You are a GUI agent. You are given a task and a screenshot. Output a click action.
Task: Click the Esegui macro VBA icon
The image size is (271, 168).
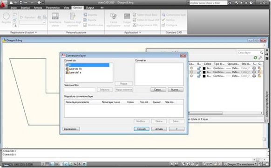[x=135, y=25]
